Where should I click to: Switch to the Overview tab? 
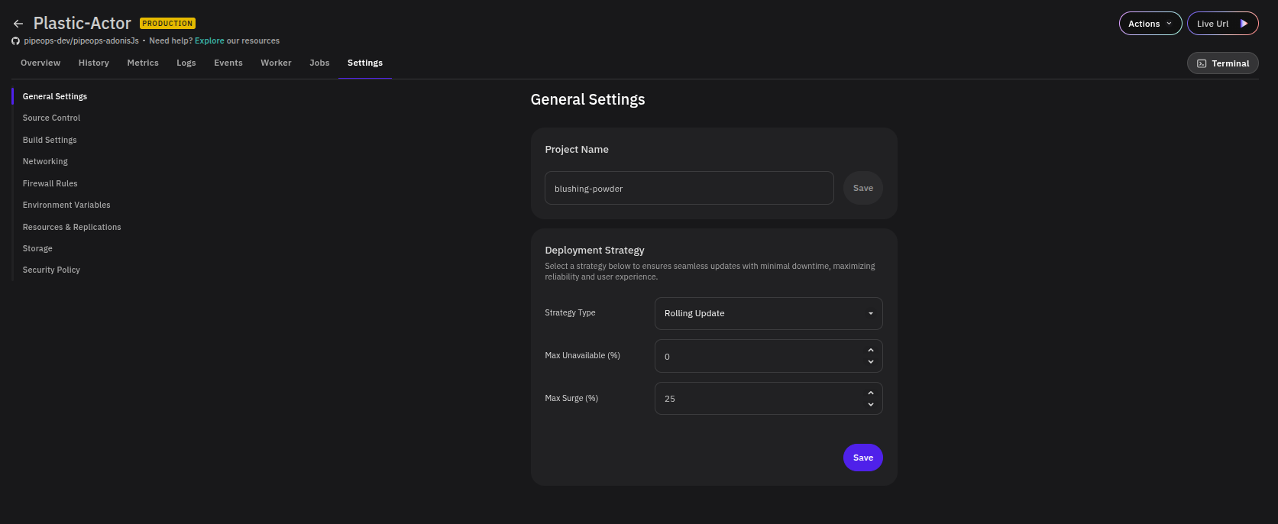[40, 63]
